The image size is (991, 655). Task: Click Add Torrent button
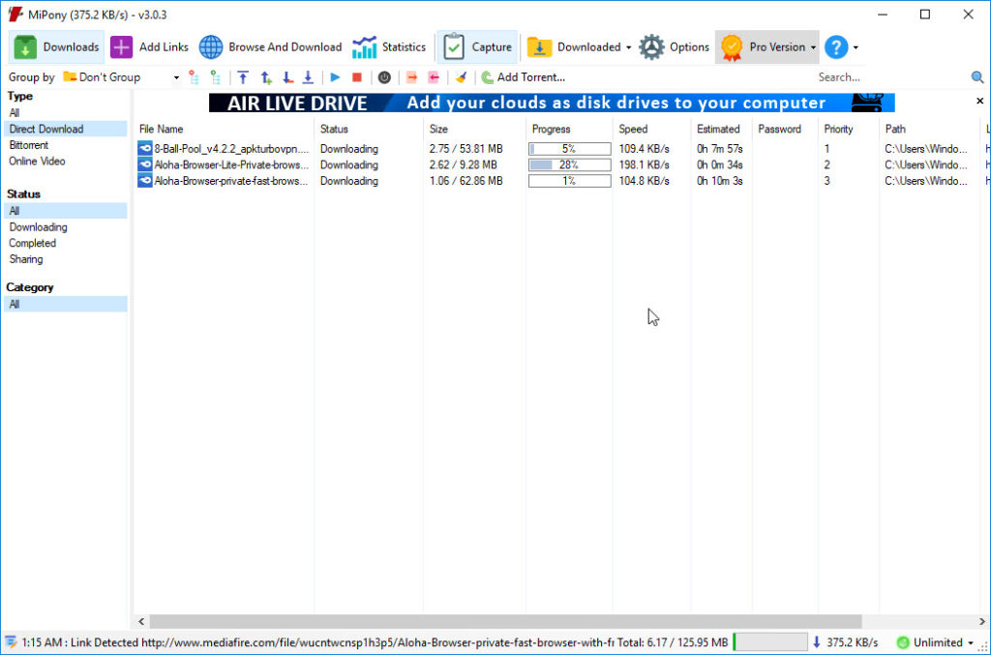523,77
